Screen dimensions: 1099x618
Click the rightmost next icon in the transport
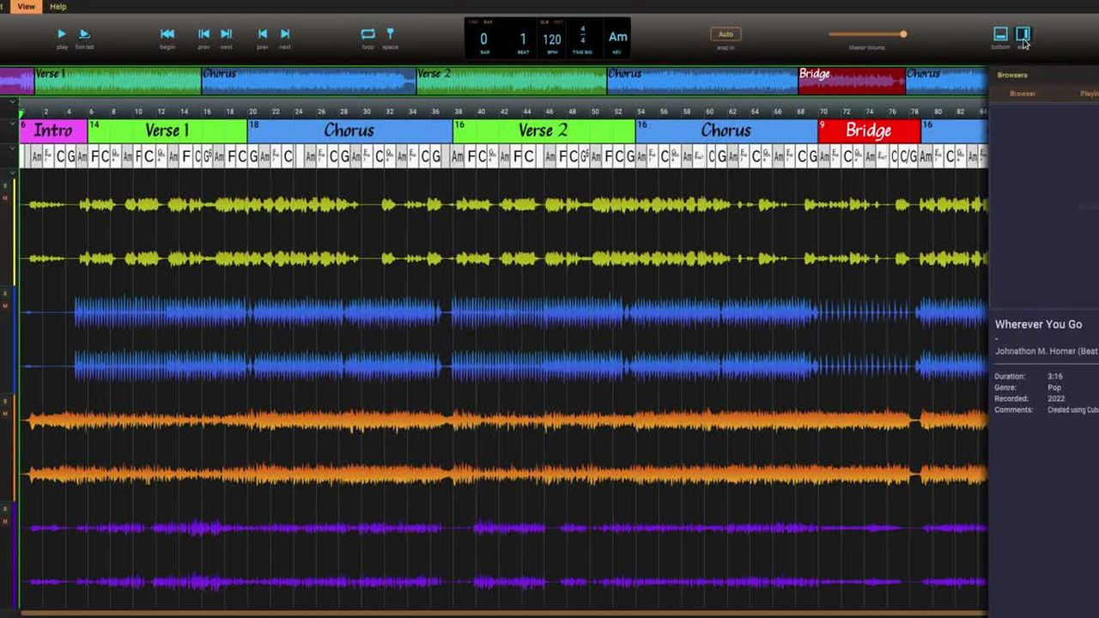click(x=285, y=34)
